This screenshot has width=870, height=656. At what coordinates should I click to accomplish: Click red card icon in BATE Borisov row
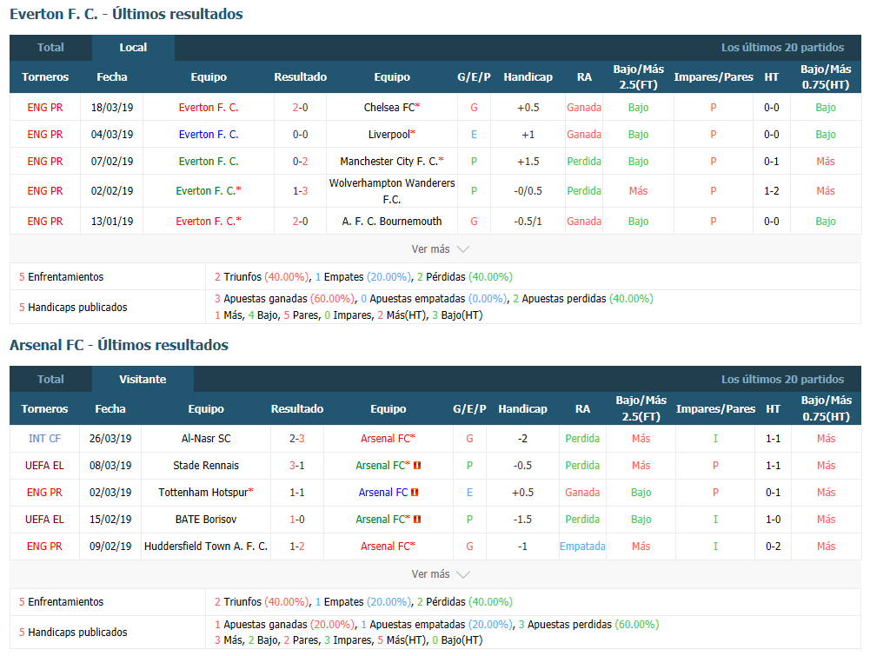[x=417, y=520]
